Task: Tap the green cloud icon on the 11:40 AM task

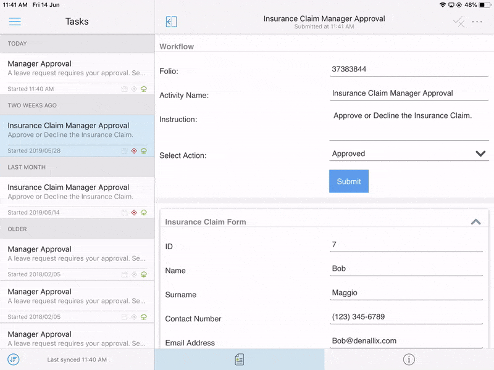Action: click(144, 89)
